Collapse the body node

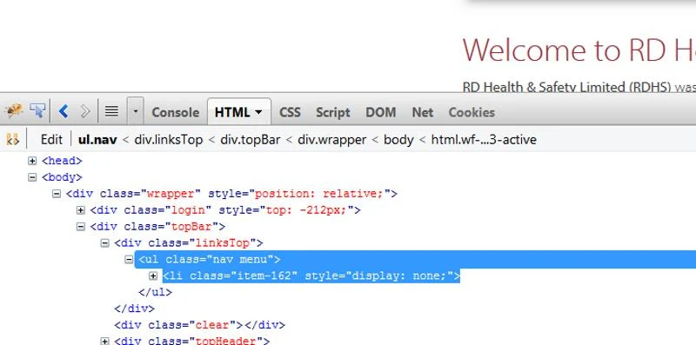click(32, 177)
